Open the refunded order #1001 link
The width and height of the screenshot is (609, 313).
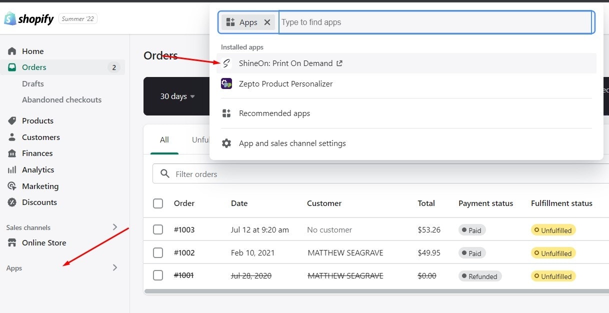183,275
